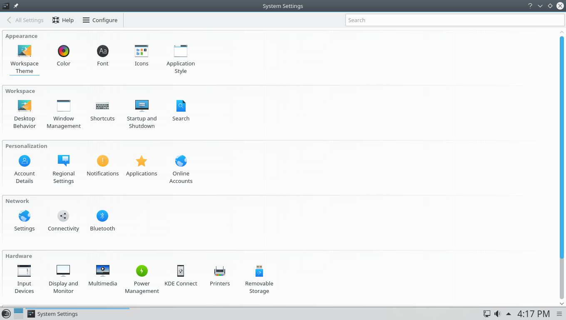Click the scrollbar down arrow
Screen dimensions: 566x320
click(562, 304)
